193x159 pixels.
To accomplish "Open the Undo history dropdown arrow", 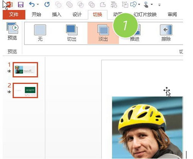I will (x=38, y=5).
